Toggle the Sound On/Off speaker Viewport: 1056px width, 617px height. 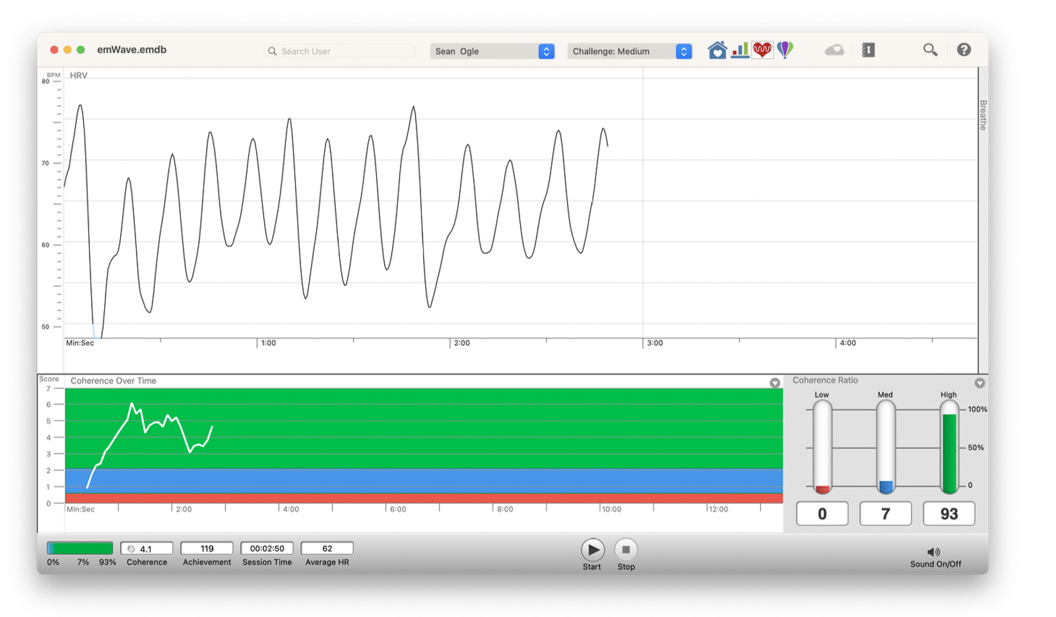[934, 552]
